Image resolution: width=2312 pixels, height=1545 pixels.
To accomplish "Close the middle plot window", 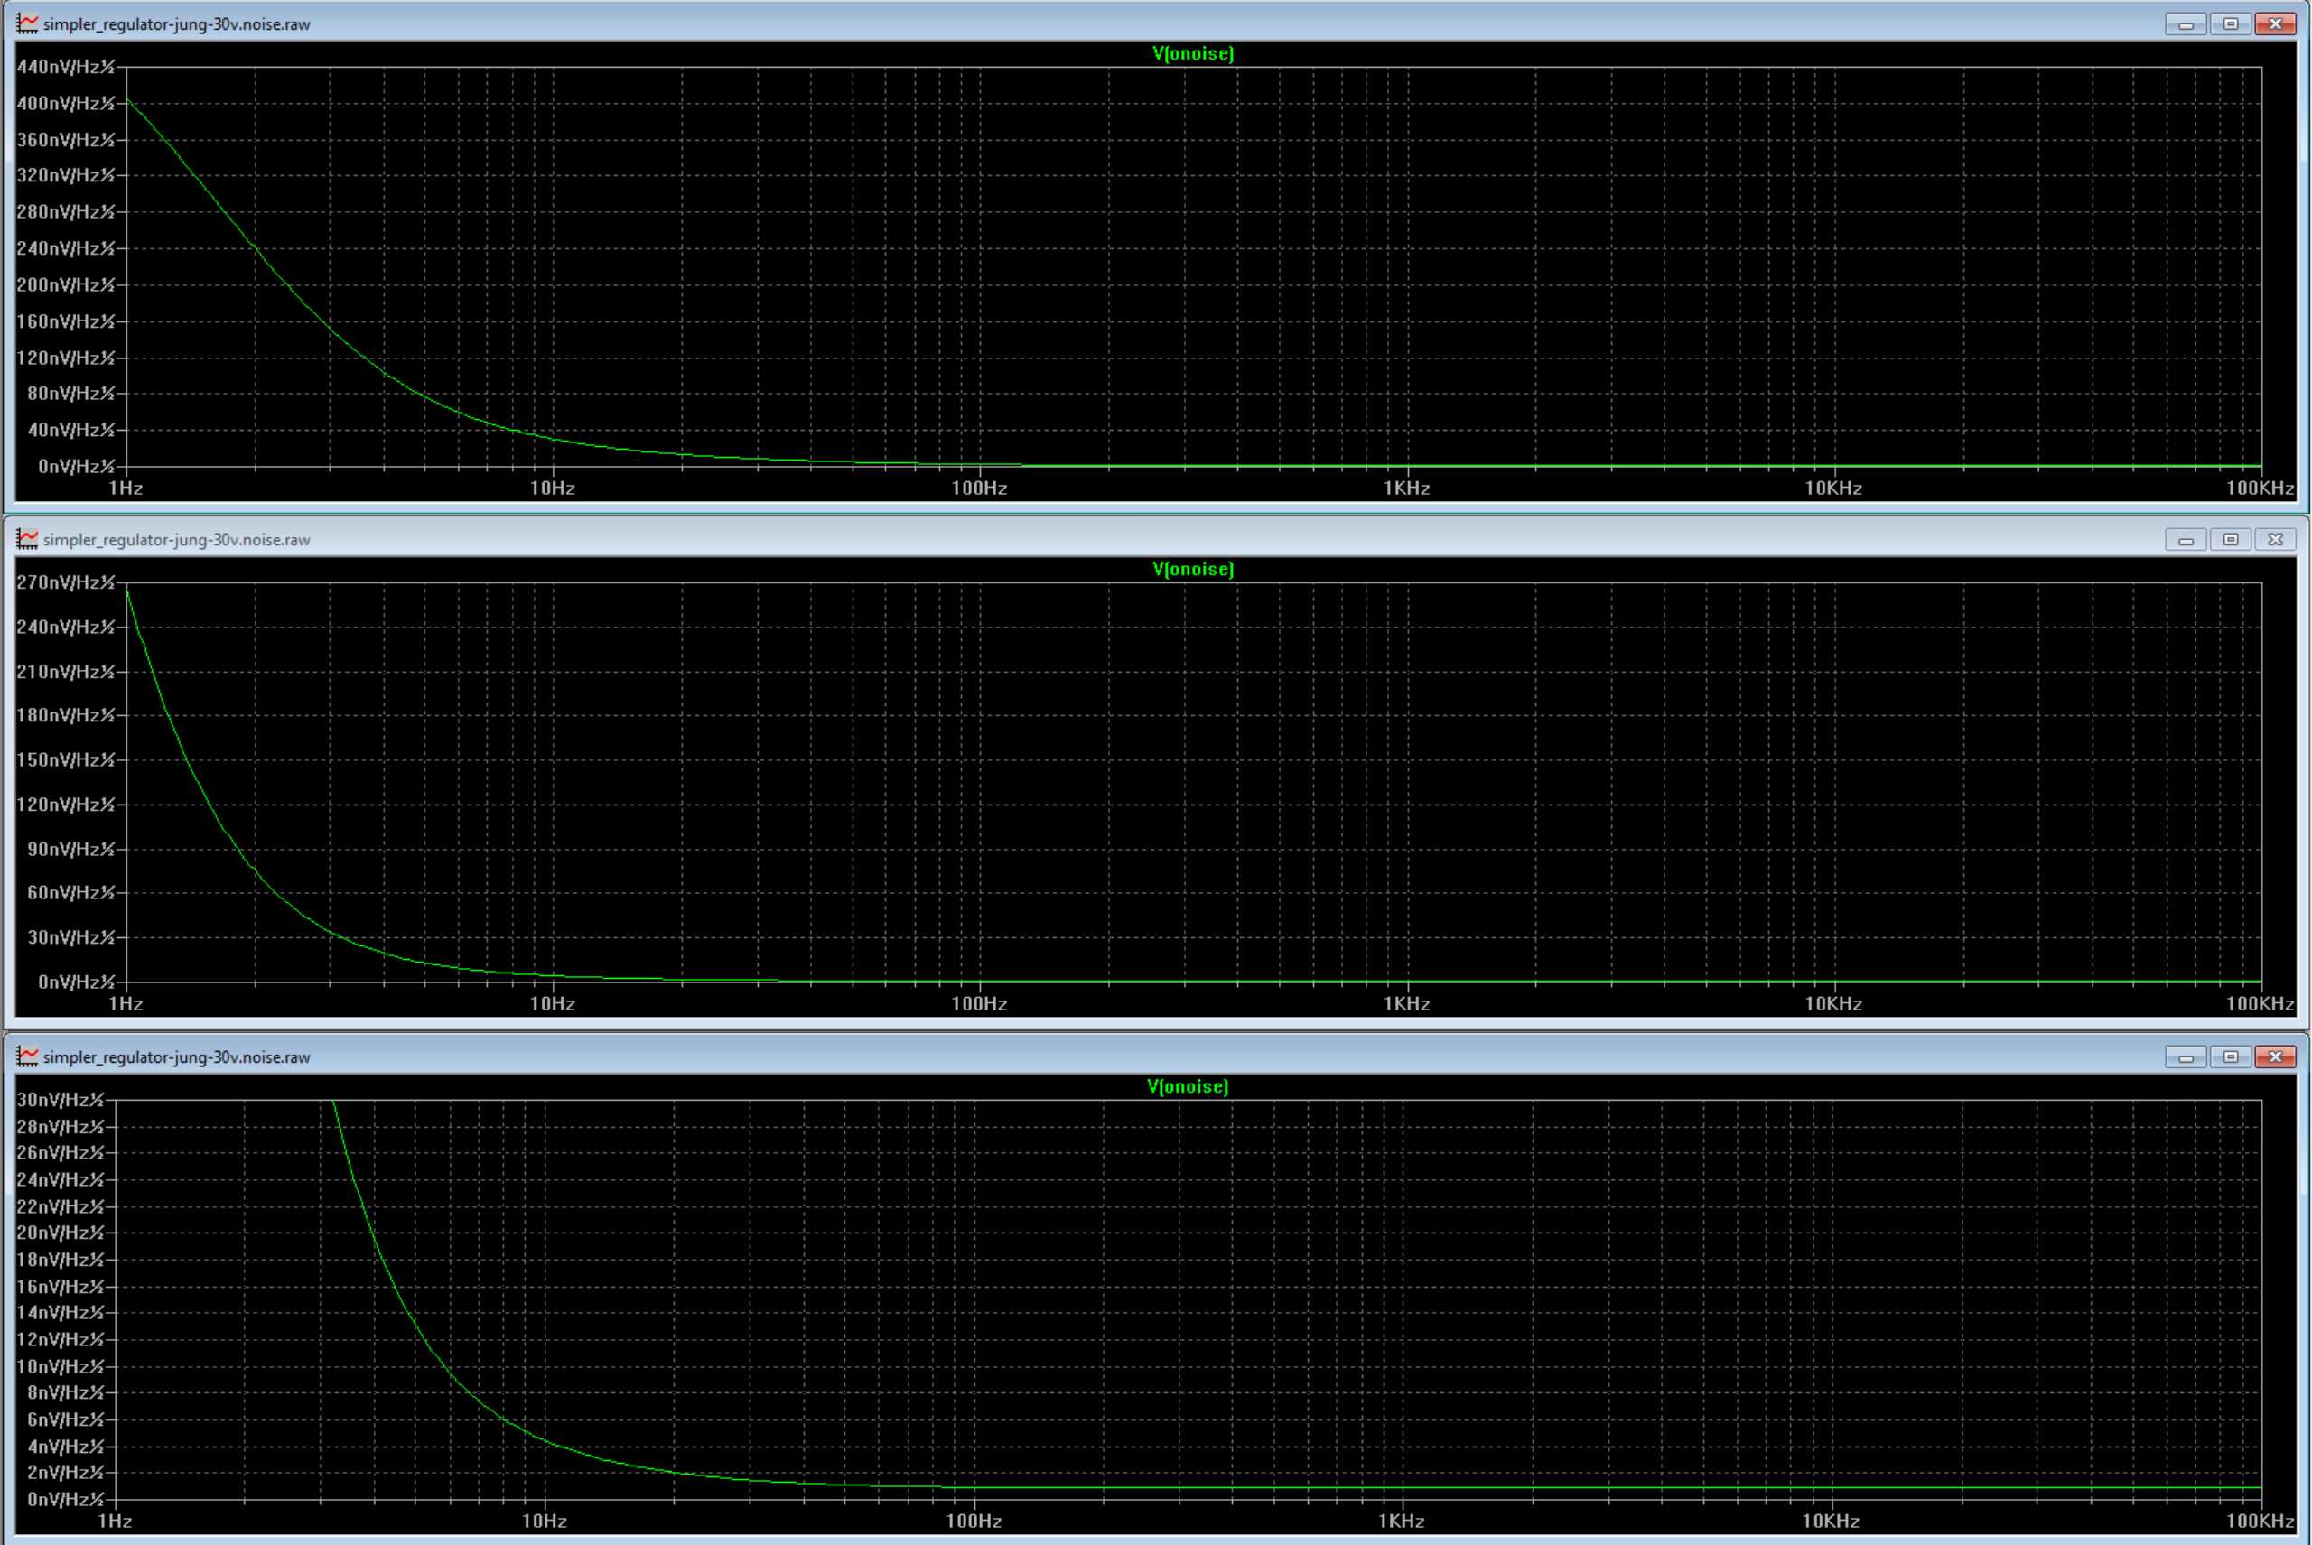I will coord(2276,539).
